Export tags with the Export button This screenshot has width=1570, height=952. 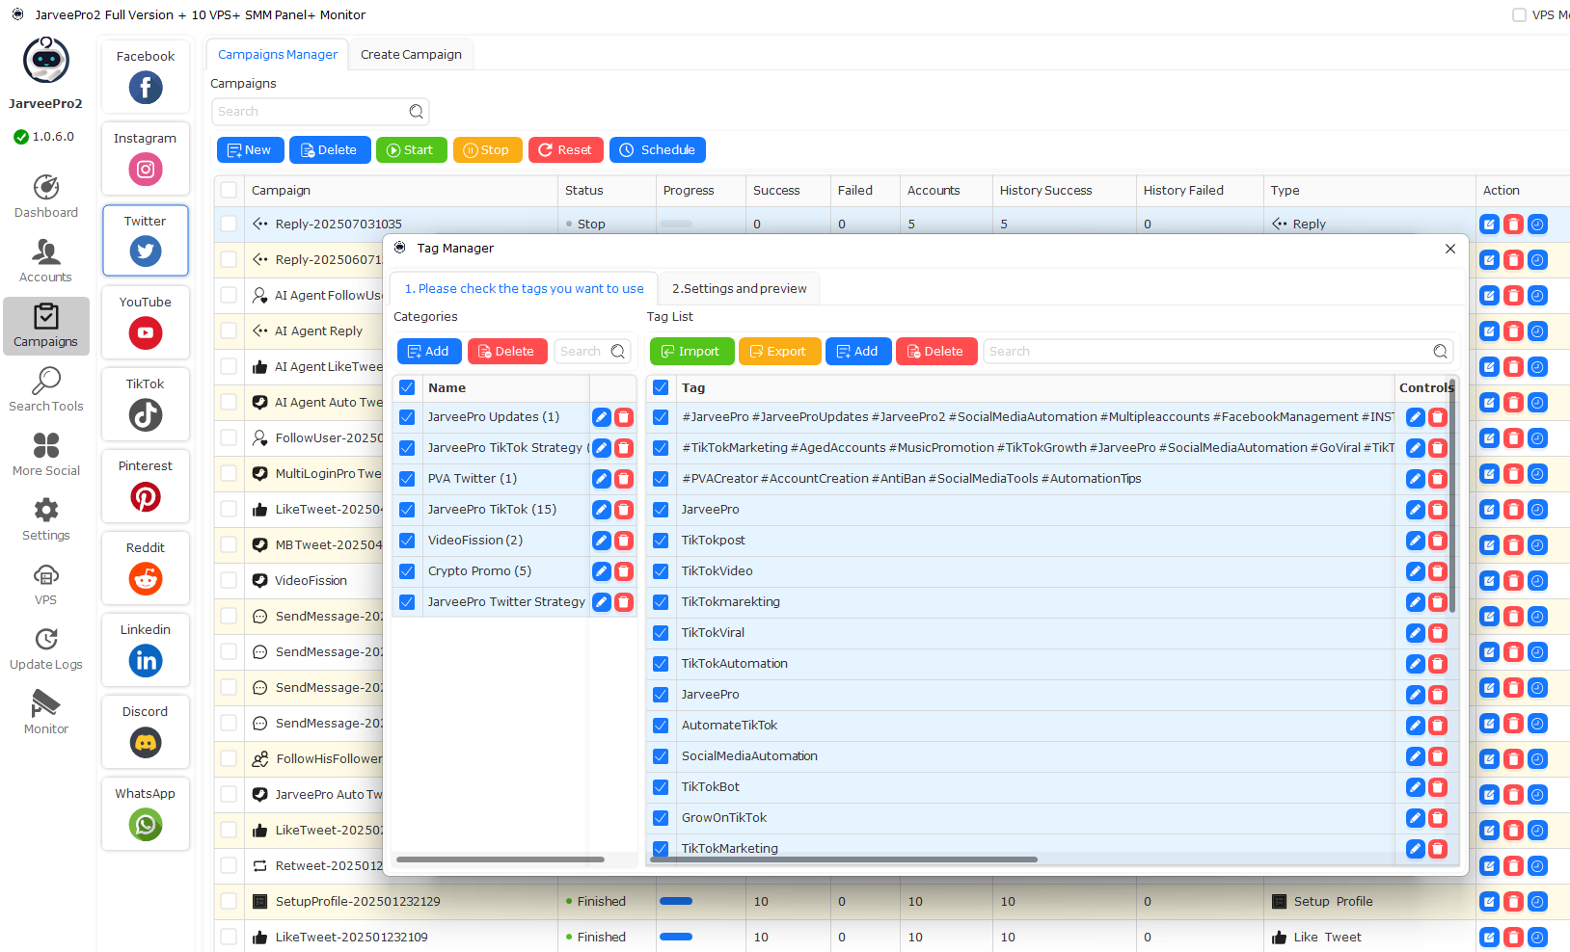coord(779,352)
